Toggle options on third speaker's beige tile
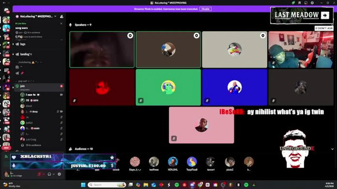The width and height of the screenshot is (337, 189). [263, 35]
